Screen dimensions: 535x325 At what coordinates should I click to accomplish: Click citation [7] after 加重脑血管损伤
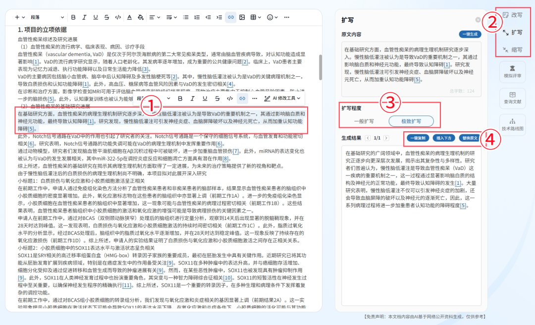click(x=236, y=151)
